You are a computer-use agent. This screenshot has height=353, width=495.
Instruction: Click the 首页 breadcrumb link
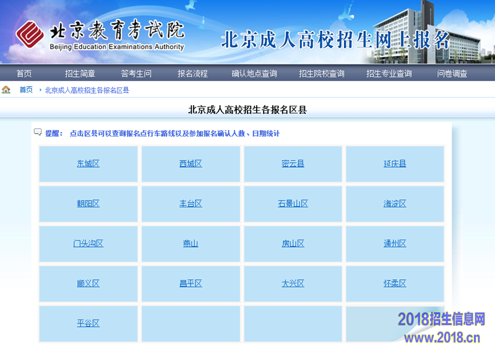click(26, 90)
